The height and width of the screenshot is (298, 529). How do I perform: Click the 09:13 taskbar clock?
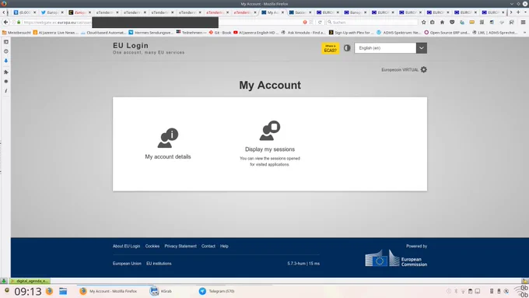coord(28,291)
